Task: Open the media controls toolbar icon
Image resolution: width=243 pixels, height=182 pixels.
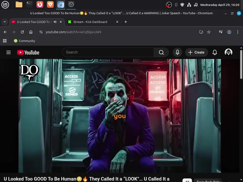Action: point(221,32)
